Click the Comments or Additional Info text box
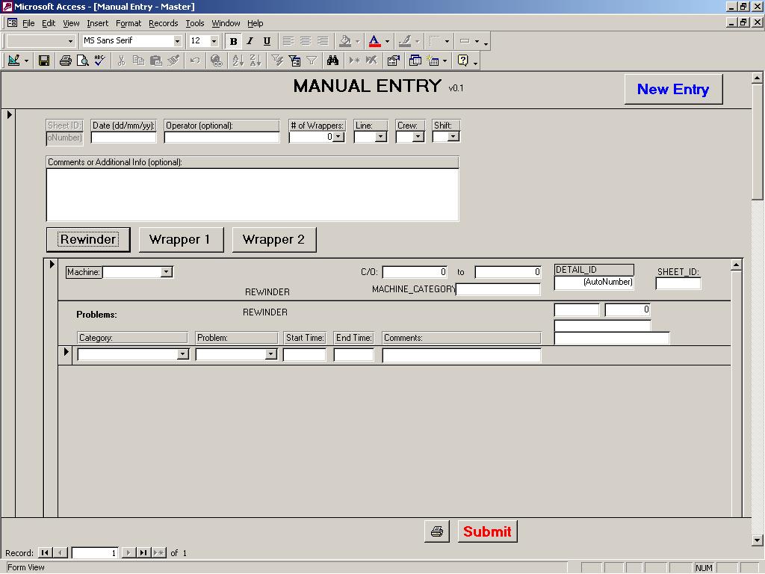This screenshot has width=765, height=574. point(253,195)
